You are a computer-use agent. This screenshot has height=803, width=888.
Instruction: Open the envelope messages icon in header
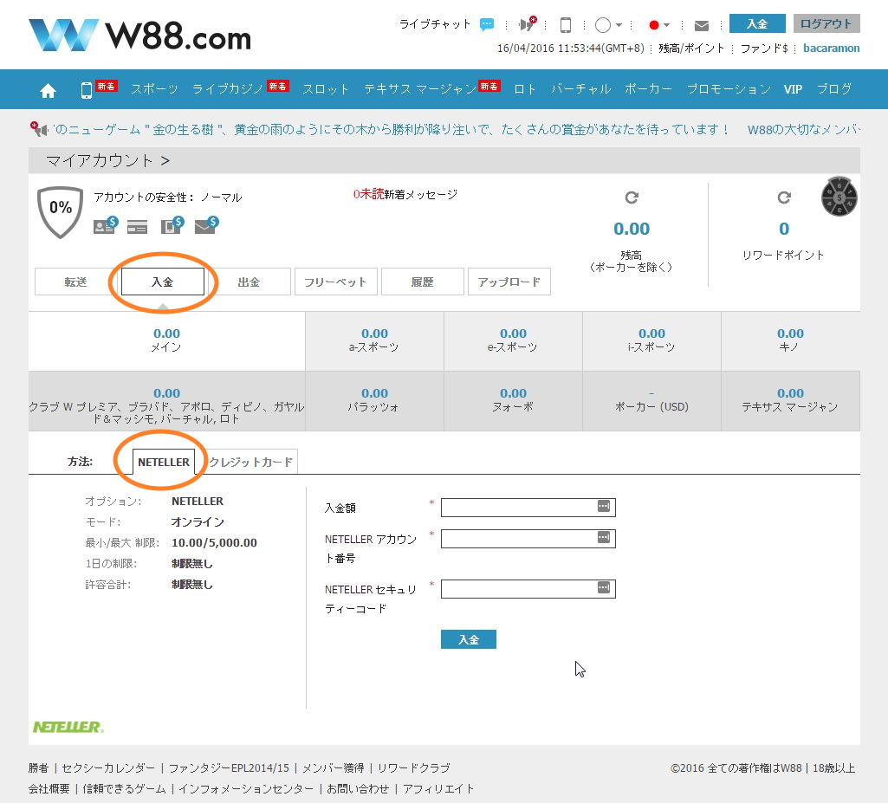[x=702, y=25]
